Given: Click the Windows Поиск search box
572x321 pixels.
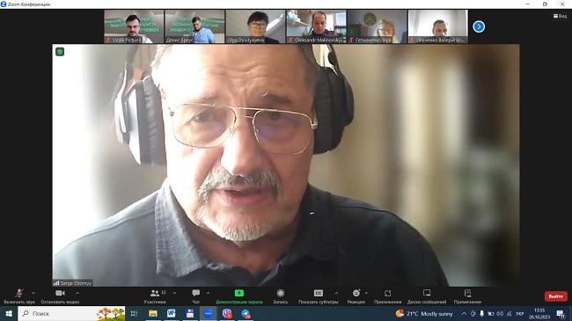Looking at the screenshot, I should click(71, 313).
